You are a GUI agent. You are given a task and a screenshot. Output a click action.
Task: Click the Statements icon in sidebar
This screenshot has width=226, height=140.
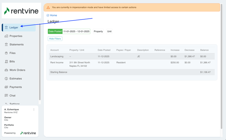tap(6, 45)
